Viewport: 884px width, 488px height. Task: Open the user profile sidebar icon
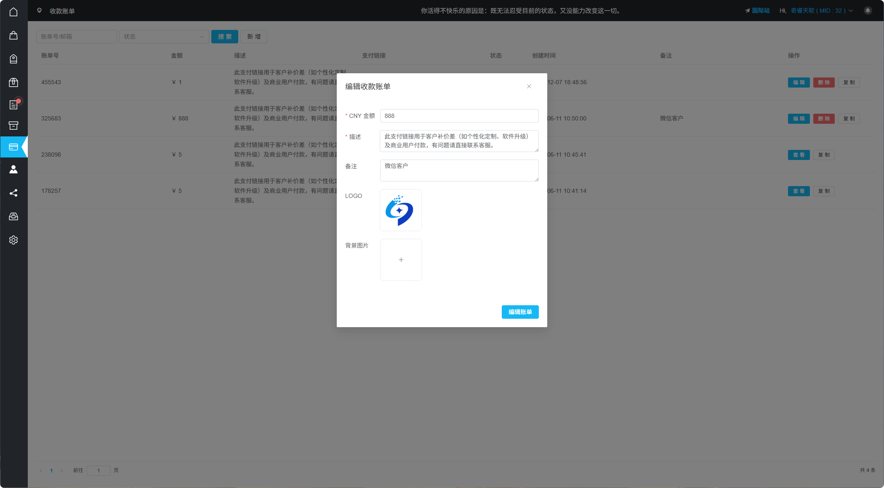pyautogui.click(x=13, y=169)
